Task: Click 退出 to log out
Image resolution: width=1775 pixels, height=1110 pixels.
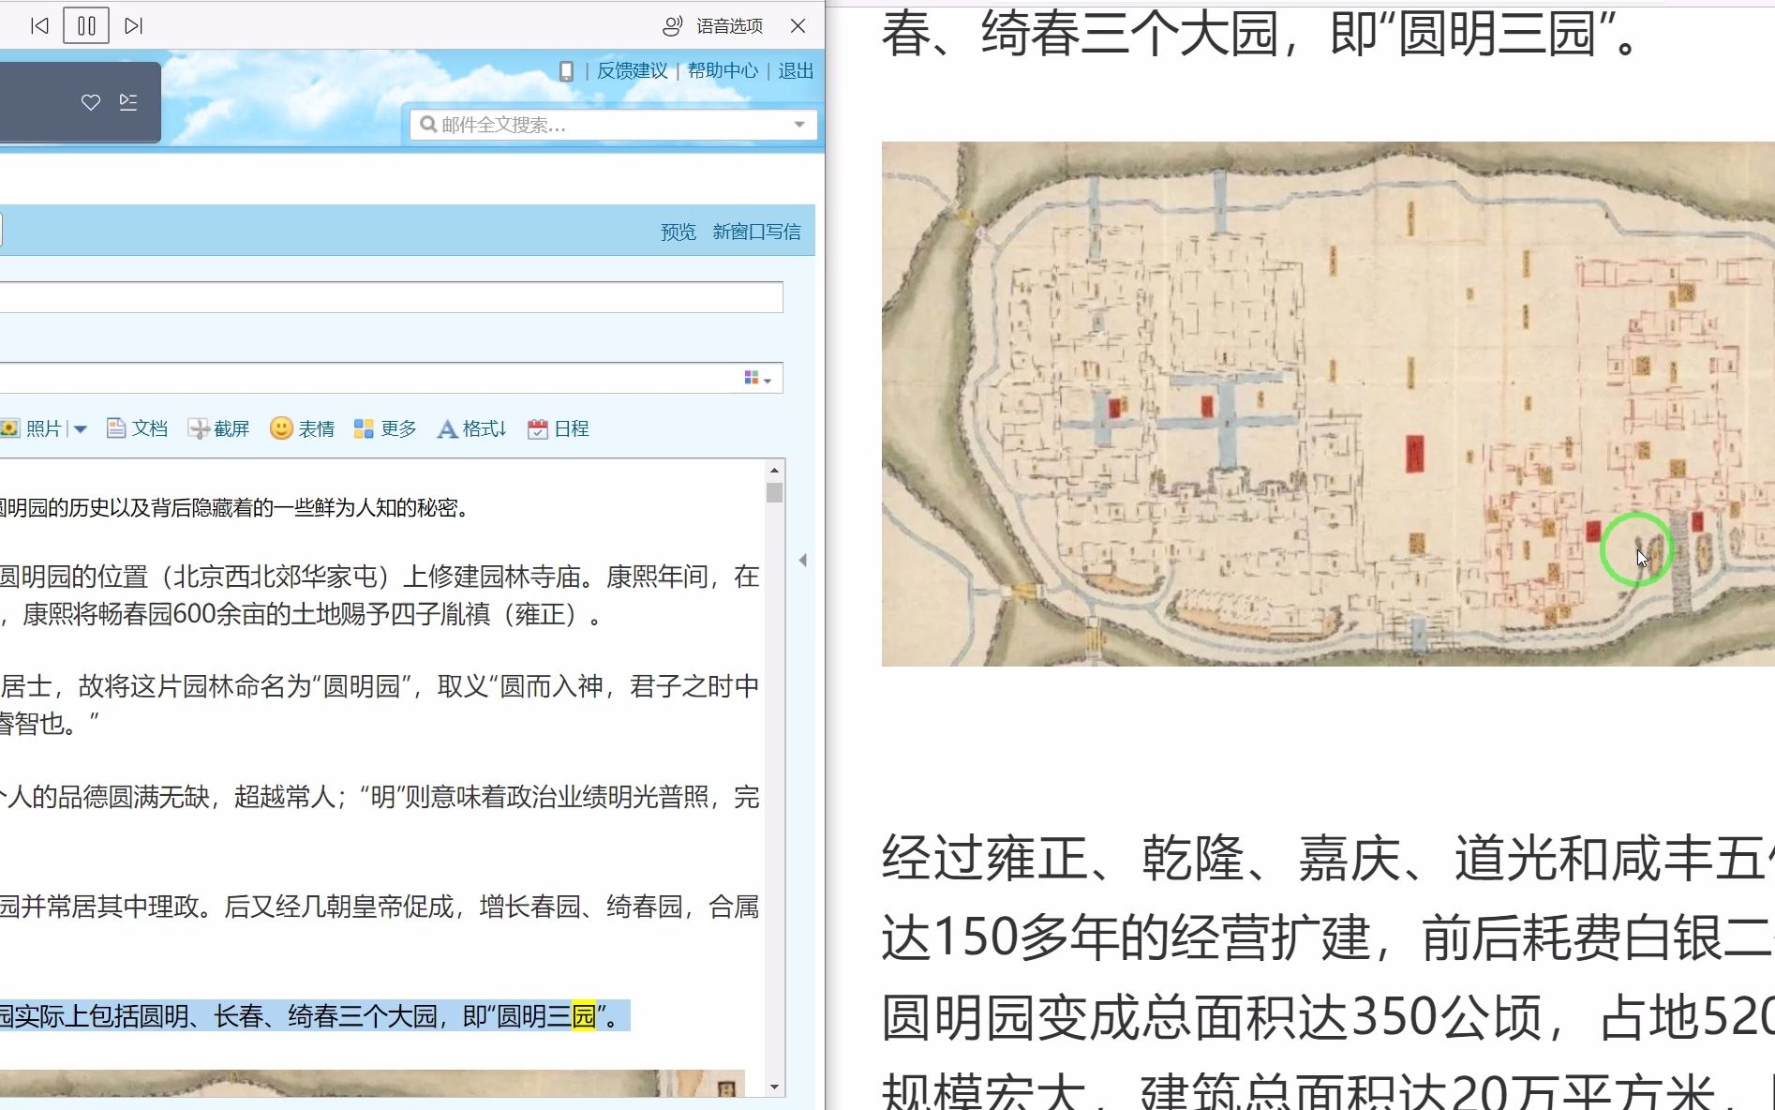Action: (x=796, y=71)
